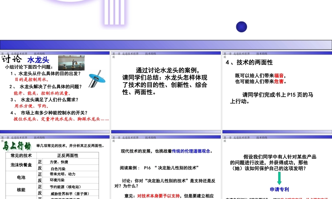Screen dimensions: 332x199
Task: Click the green 马上行动 word-art logo
Action: 17,146
